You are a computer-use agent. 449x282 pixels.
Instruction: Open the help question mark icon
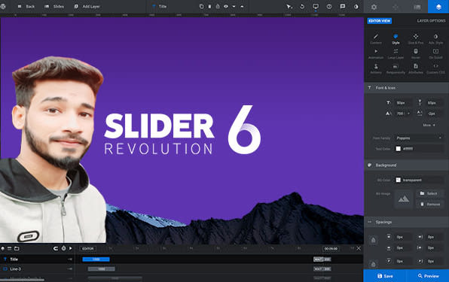tap(329, 6)
